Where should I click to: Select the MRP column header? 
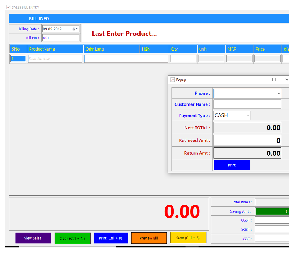point(240,49)
